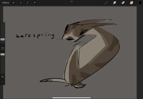This screenshot has width=143, height=99.
Task: Open the Adjustments magic wand menu
Action: click(x=21, y=3)
